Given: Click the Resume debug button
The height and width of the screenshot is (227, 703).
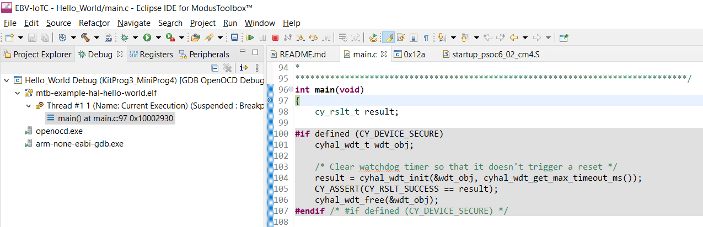Looking at the screenshot, I should [x=250, y=38].
